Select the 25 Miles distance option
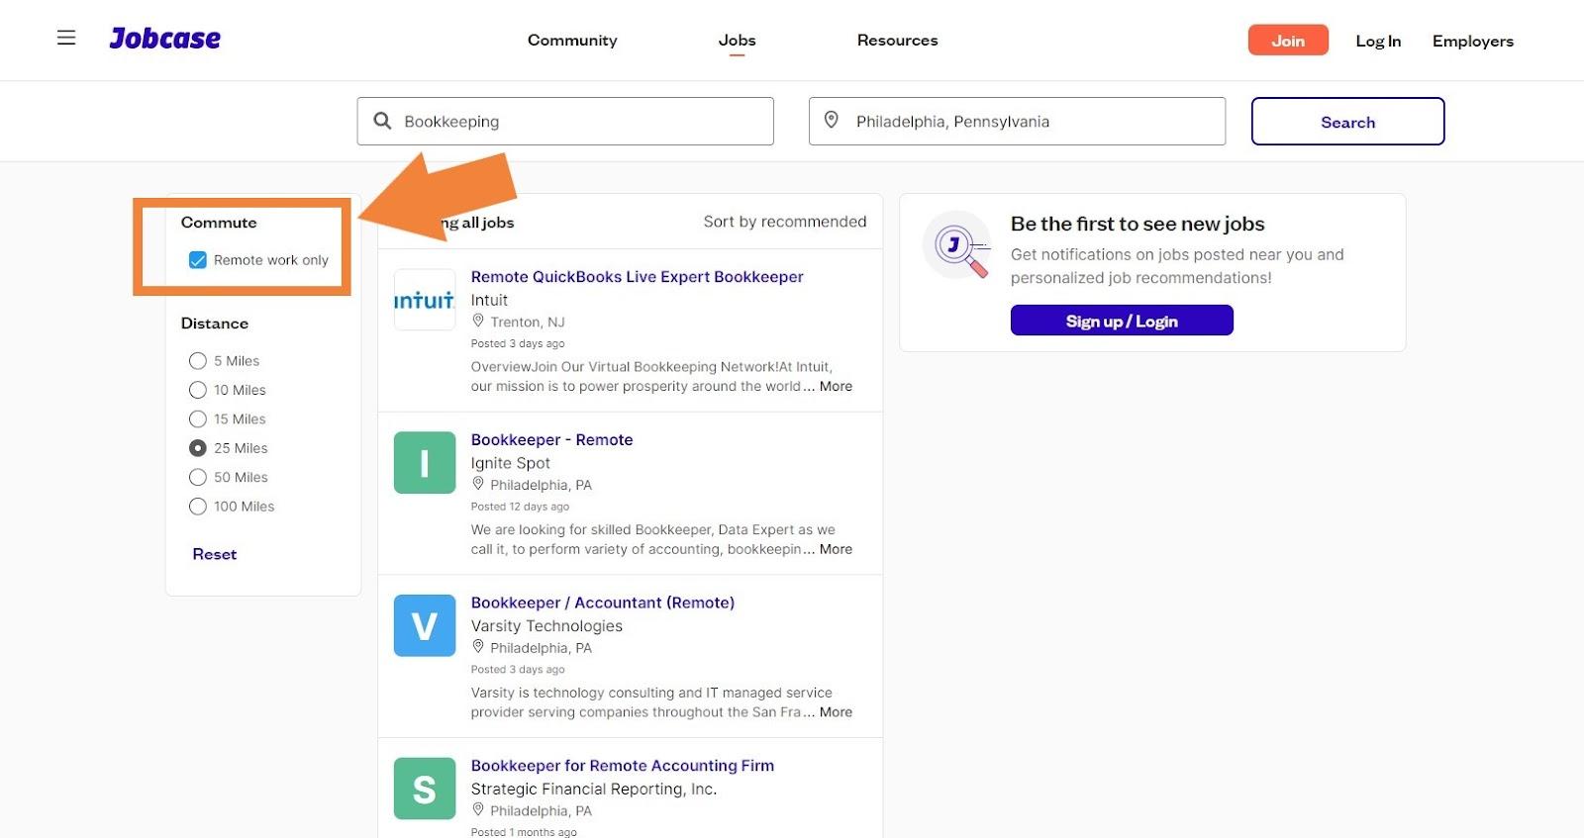 198,448
